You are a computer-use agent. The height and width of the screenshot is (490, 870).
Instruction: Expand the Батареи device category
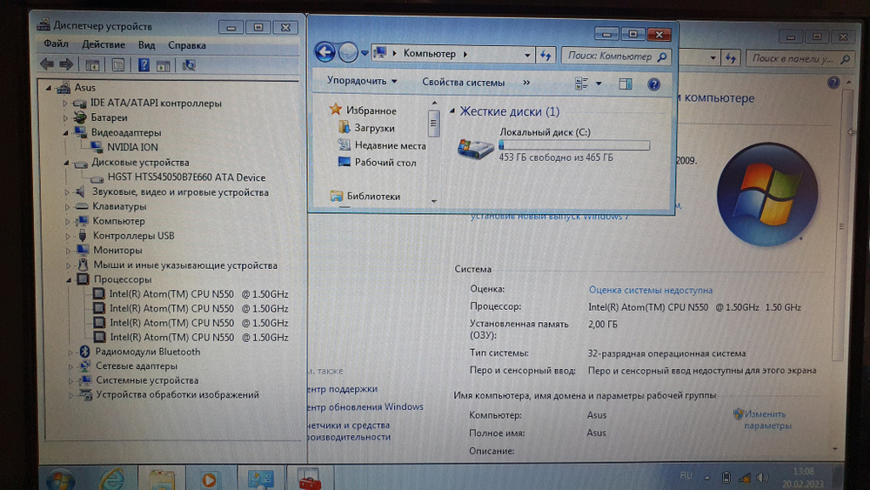(64, 117)
